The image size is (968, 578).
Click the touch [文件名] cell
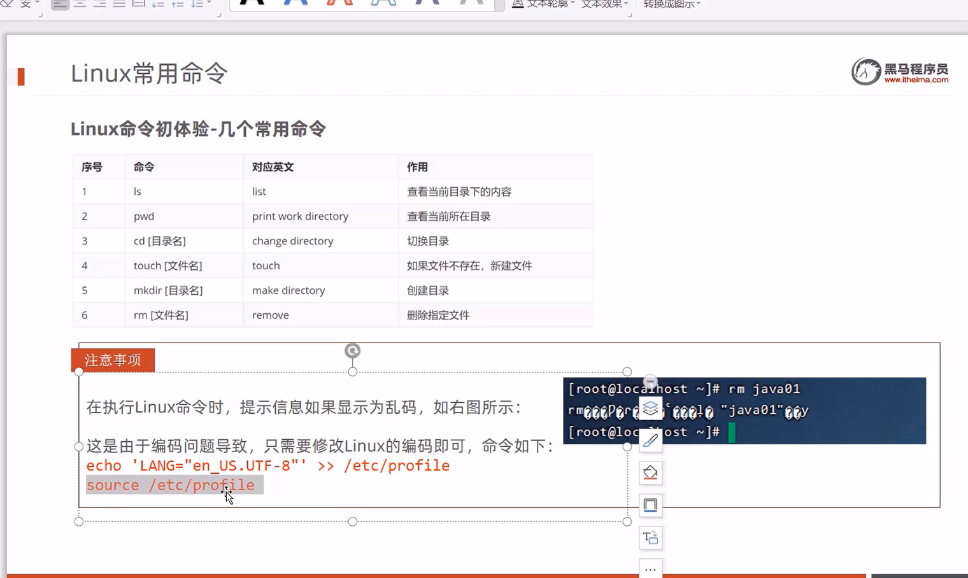(184, 265)
